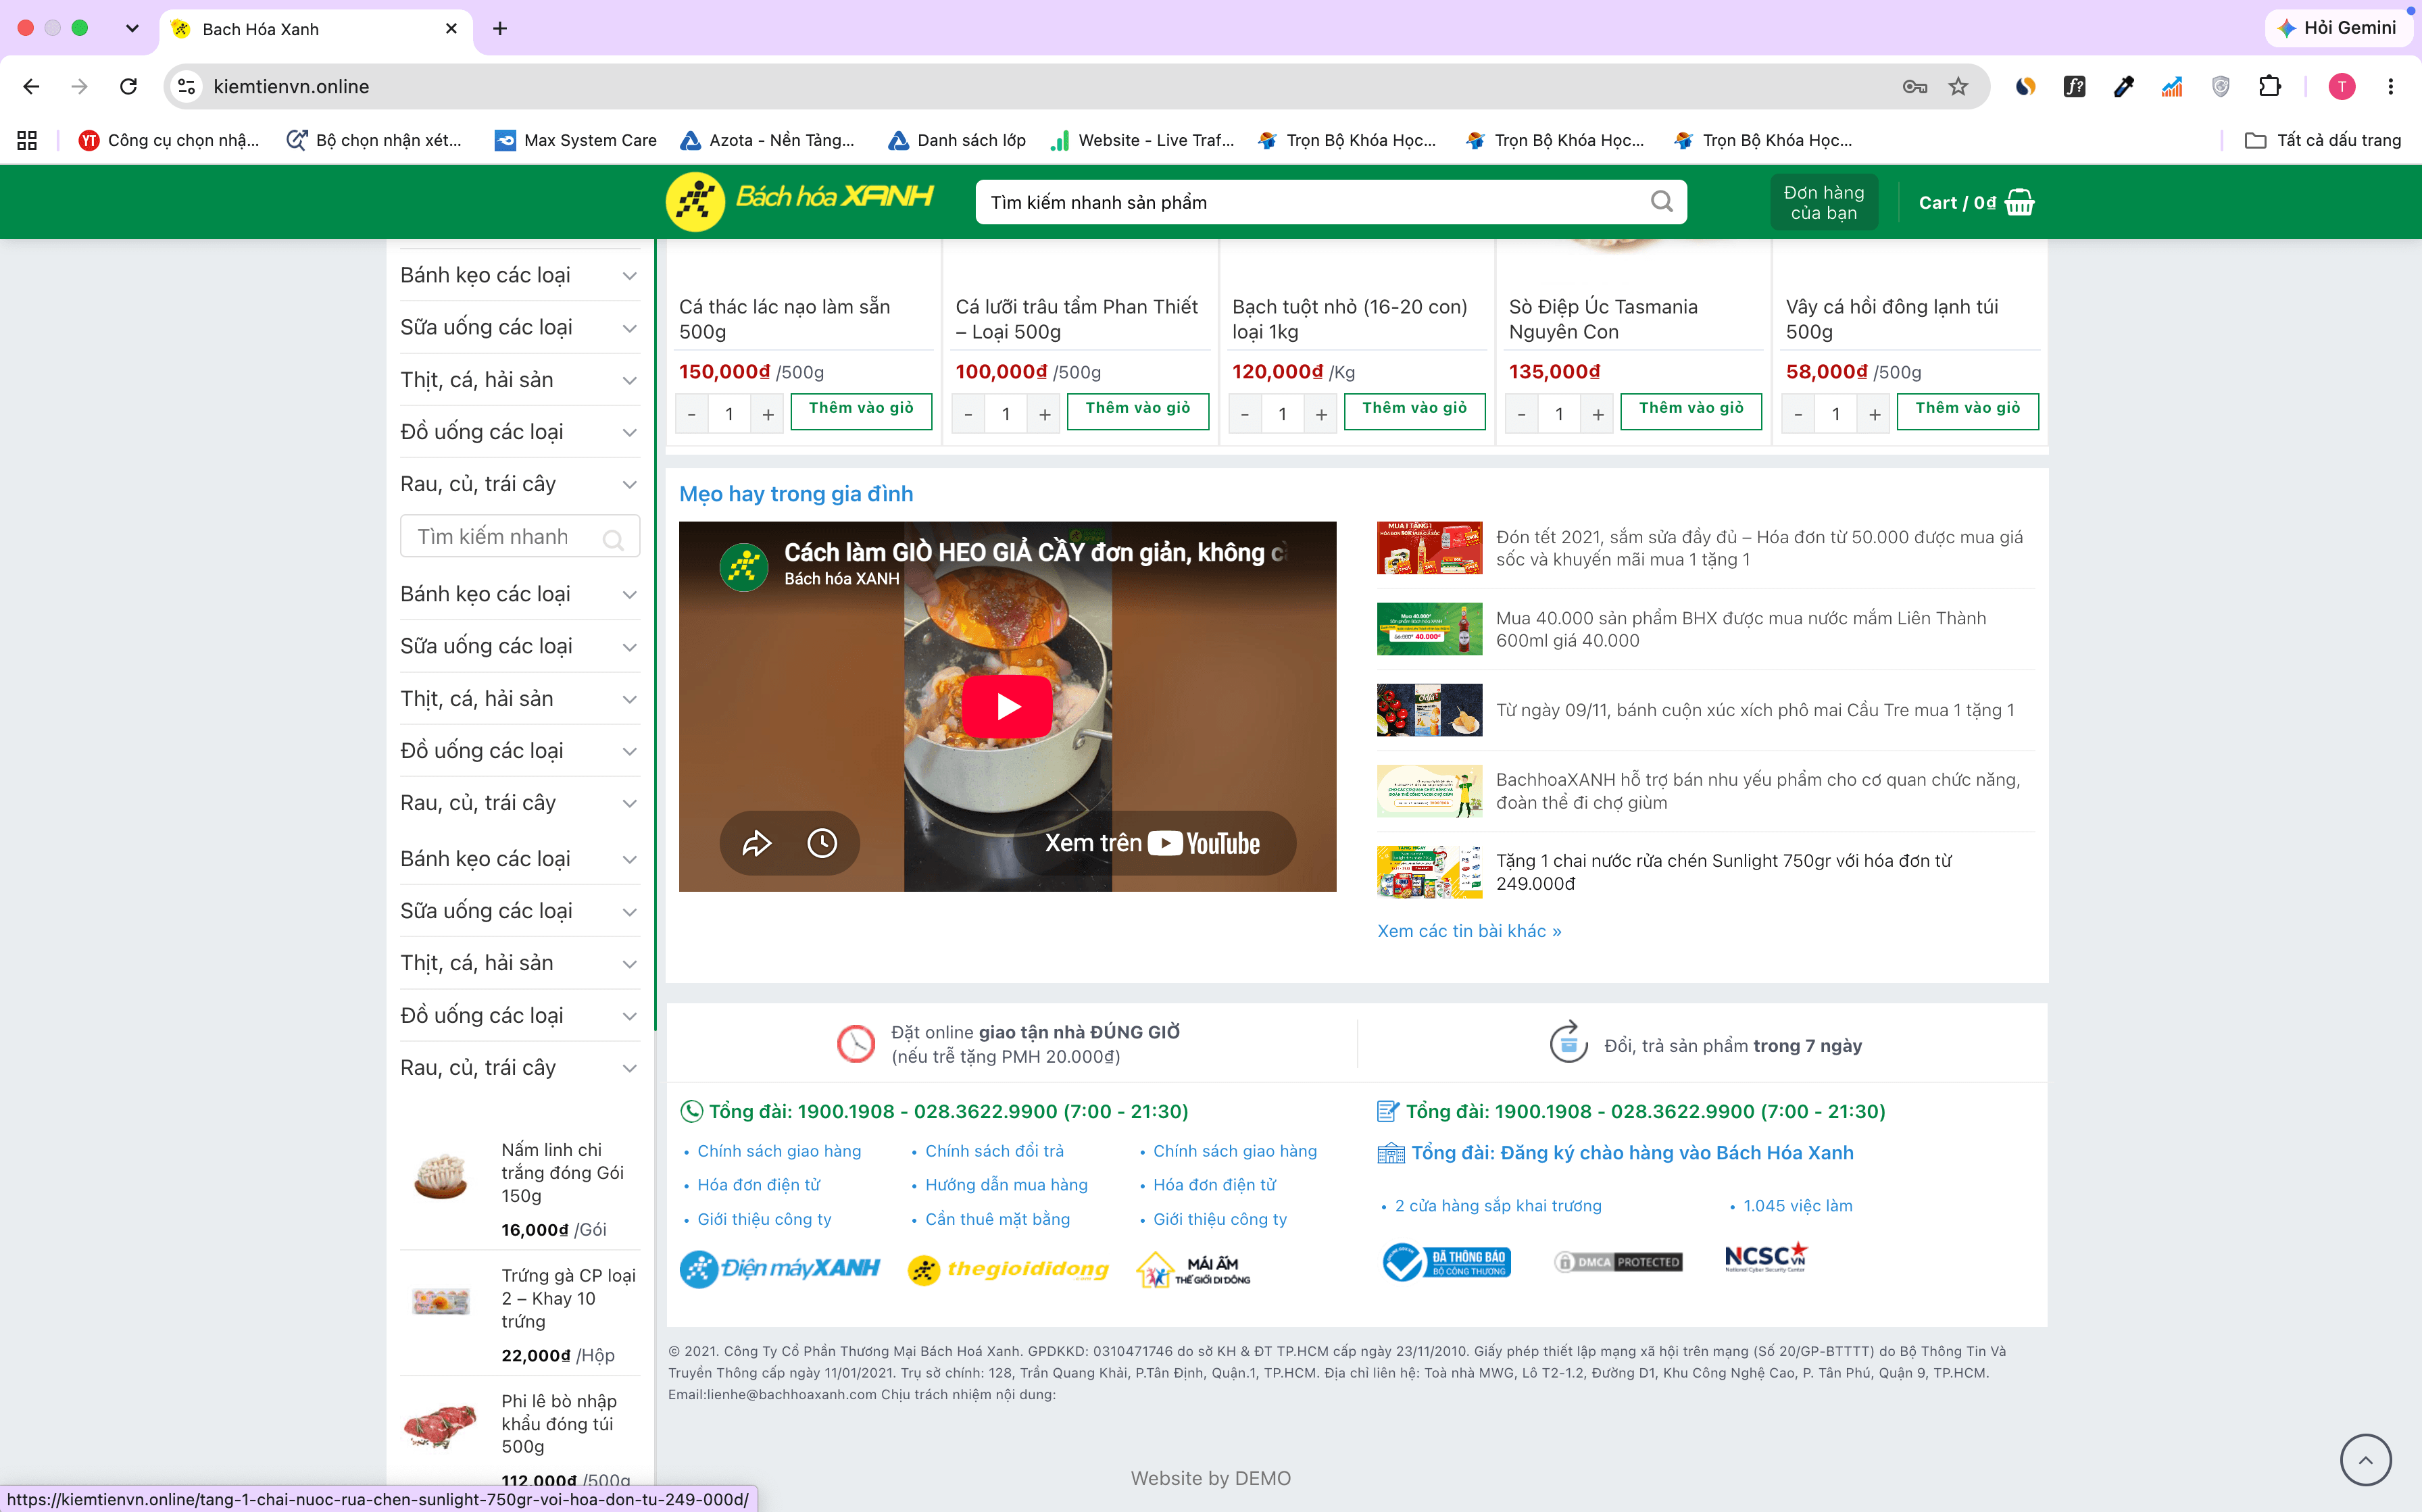Open a new browser tab
The image size is (2422, 1512).
coord(500,29)
